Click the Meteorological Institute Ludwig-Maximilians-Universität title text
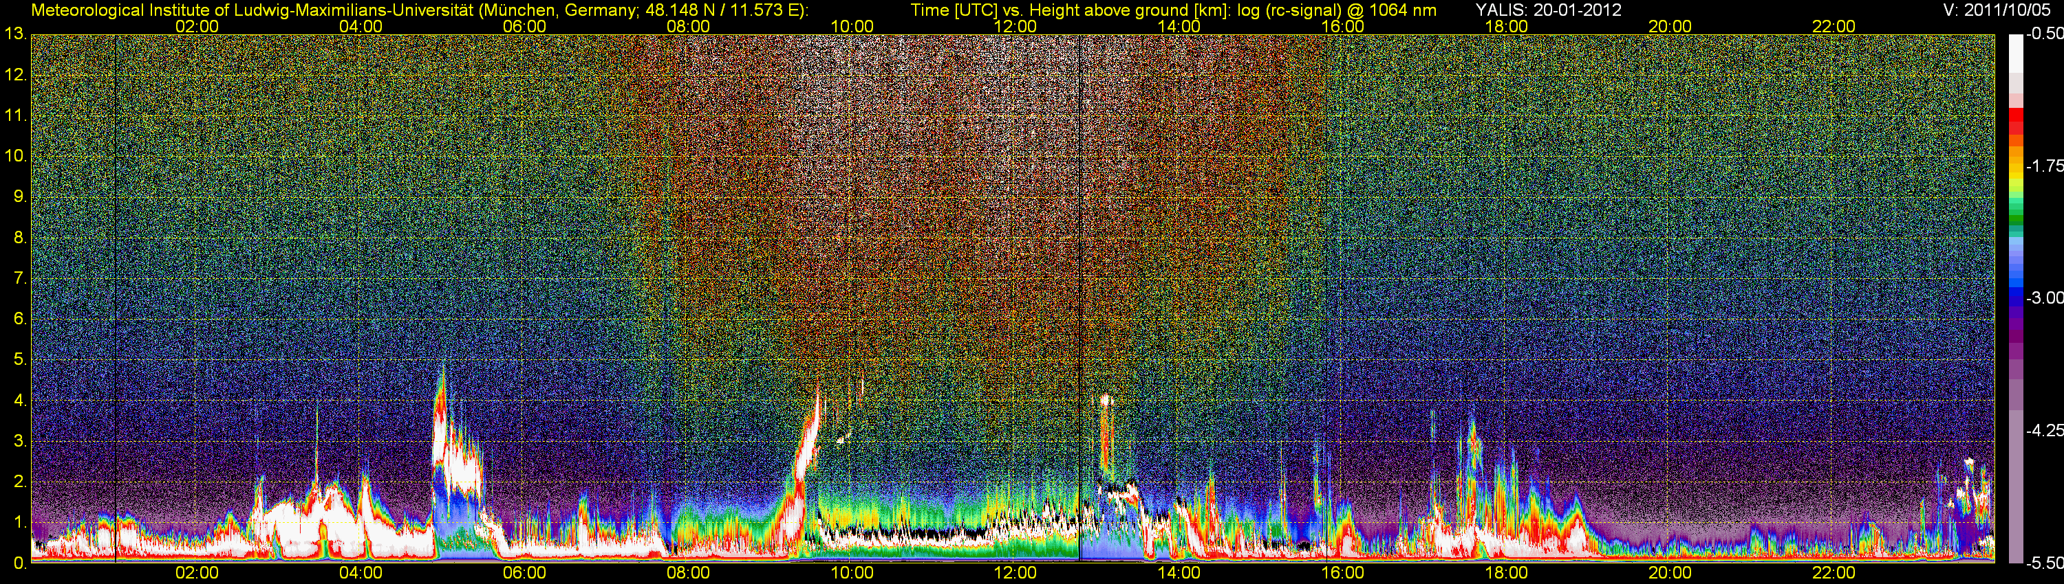The height and width of the screenshot is (584, 2064). coord(420,10)
